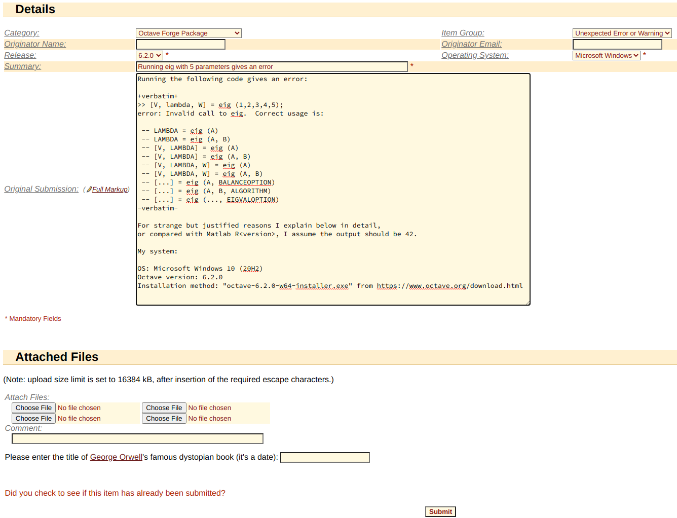Open the Release dropdown showing 6.2.0
The image size is (677, 518).
[149, 55]
